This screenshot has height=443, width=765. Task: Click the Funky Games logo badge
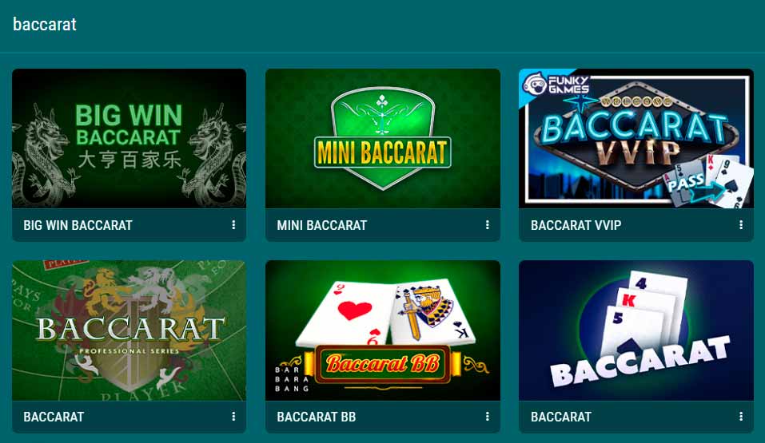556,85
